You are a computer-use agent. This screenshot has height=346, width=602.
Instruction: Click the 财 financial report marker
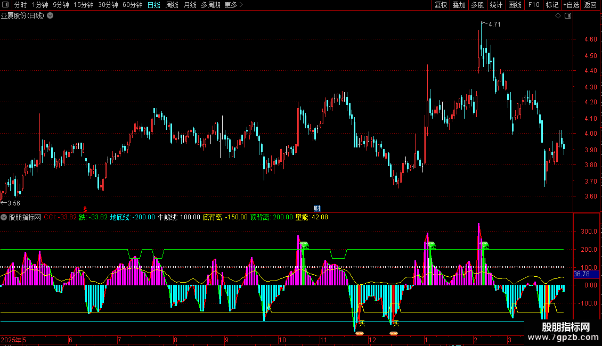pos(317,208)
